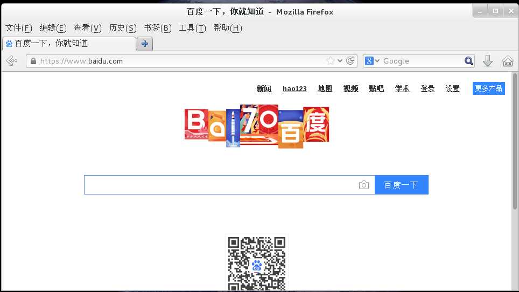
Task: Click the Baidu QR code image
Action: coord(256,263)
